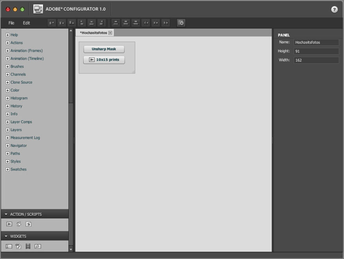Select the Script scroll icon under Action/Scripts
Viewport: 344px width, 259px height.
[19, 224]
